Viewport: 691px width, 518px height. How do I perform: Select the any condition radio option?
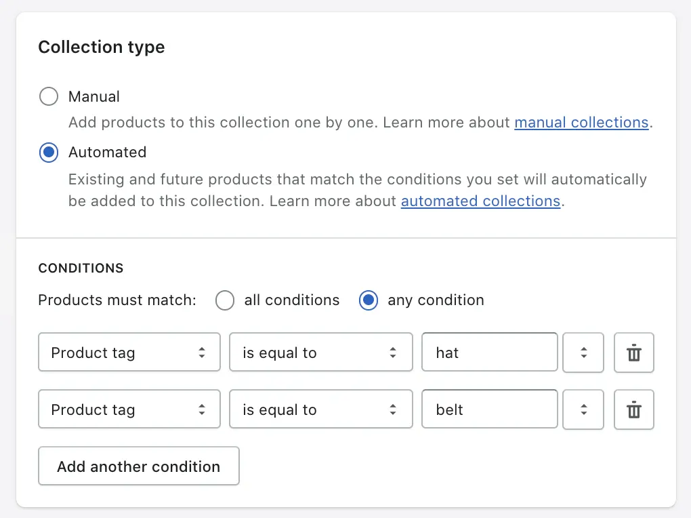[x=368, y=300]
